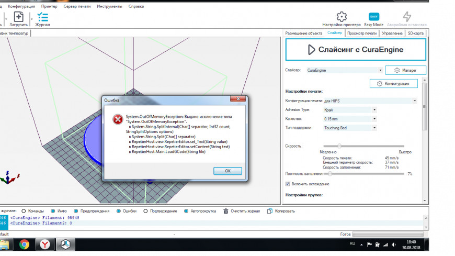
Task: Open Настройки принтера gear icon
Action: coord(342,17)
